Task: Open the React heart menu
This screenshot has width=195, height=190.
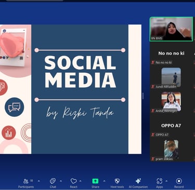Action: [x=74, y=183]
